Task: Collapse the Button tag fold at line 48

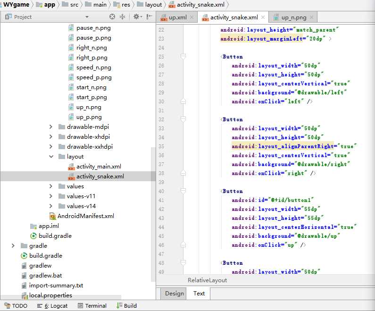Action: [x=183, y=263]
